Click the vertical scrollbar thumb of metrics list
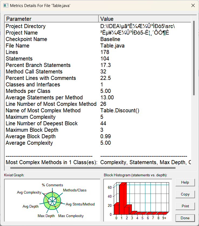Image resolution: width=199 pixels, height=226 pixels. pos(194,58)
